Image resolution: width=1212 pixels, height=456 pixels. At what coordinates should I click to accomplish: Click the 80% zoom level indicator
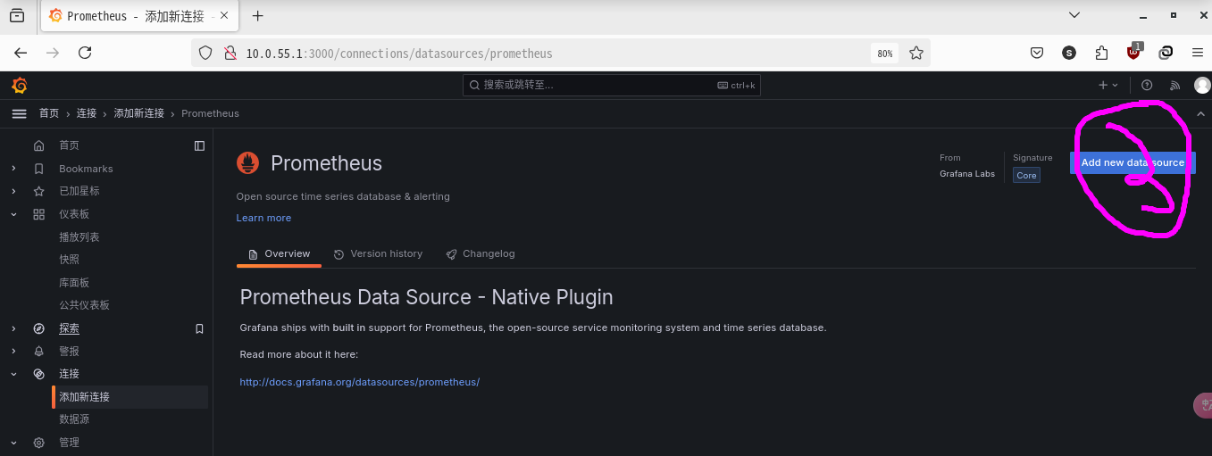(x=884, y=54)
